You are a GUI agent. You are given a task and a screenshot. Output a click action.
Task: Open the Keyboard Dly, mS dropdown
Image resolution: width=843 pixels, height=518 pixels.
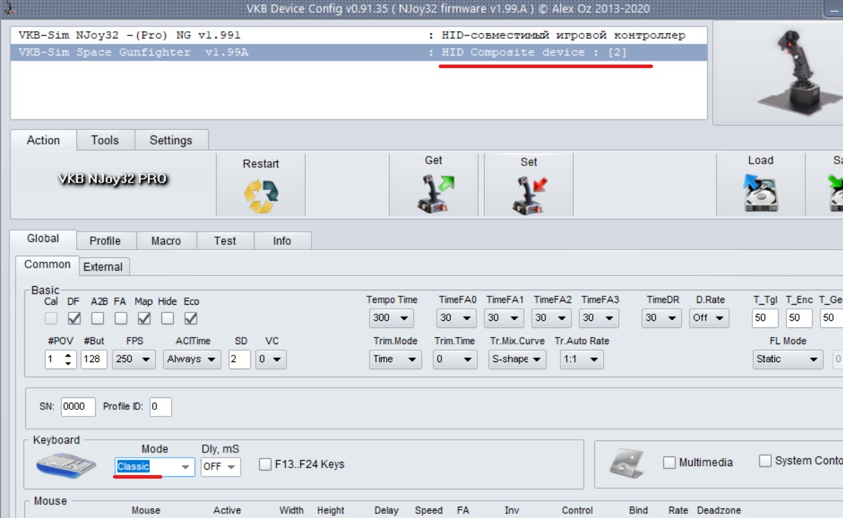tap(220, 467)
